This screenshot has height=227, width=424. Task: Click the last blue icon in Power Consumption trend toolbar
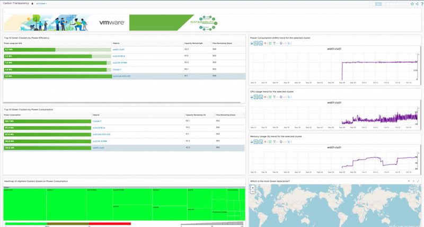[289, 43]
